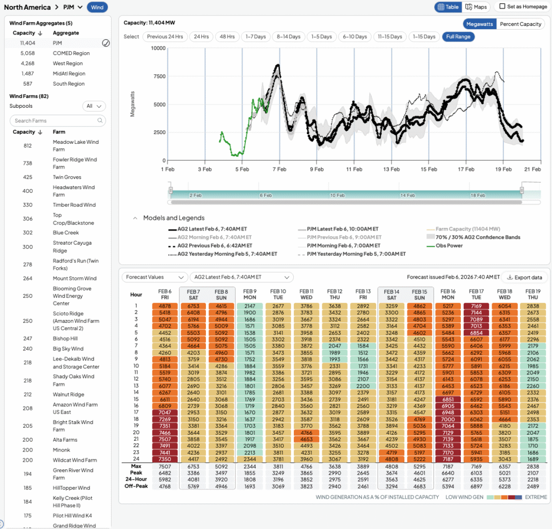Check the Set as Homepage checkbox
Image resolution: width=552 pixels, height=529 pixels.
pos(502,7)
